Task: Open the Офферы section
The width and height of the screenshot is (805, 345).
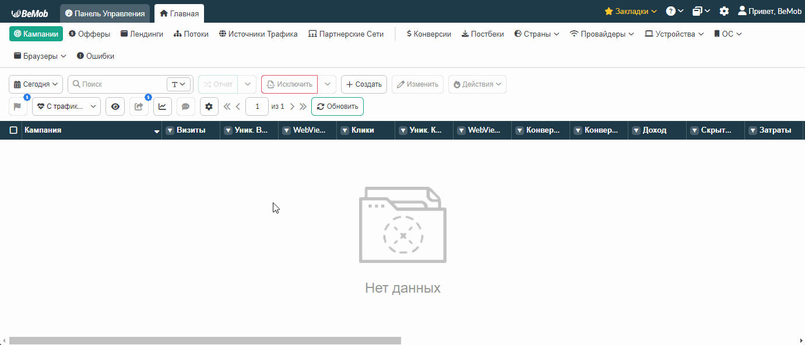Action: pos(90,34)
